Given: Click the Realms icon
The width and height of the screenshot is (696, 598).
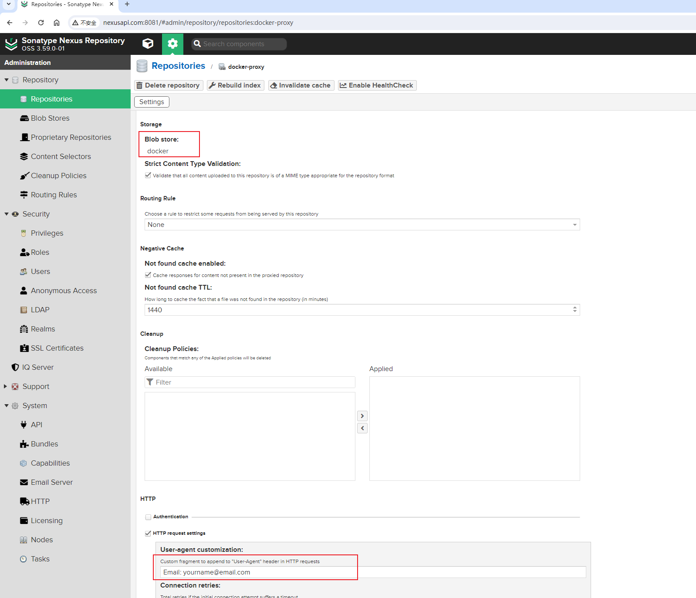Looking at the screenshot, I should click(24, 329).
